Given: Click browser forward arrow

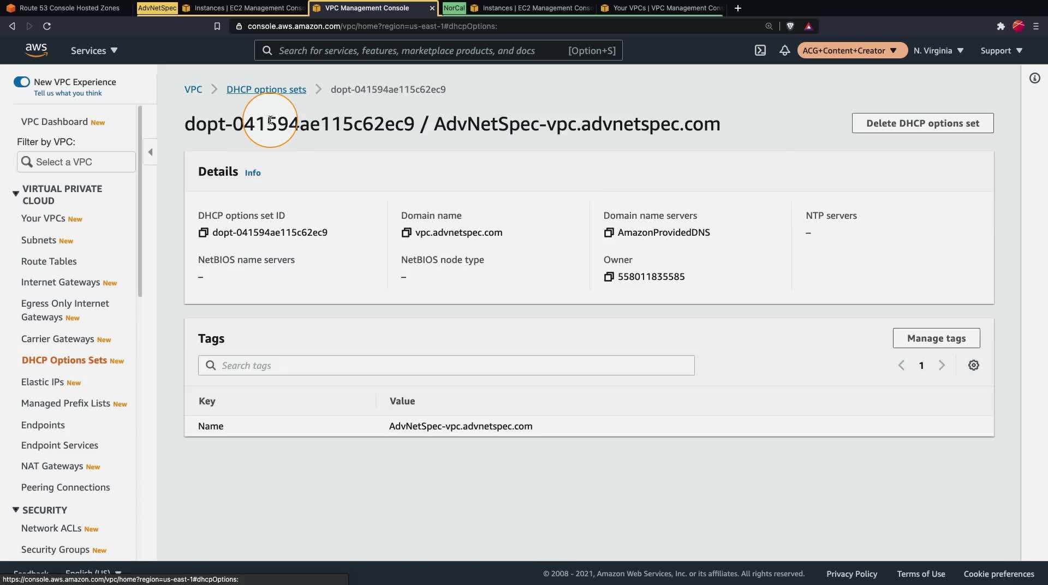Looking at the screenshot, I should click(29, 26).
